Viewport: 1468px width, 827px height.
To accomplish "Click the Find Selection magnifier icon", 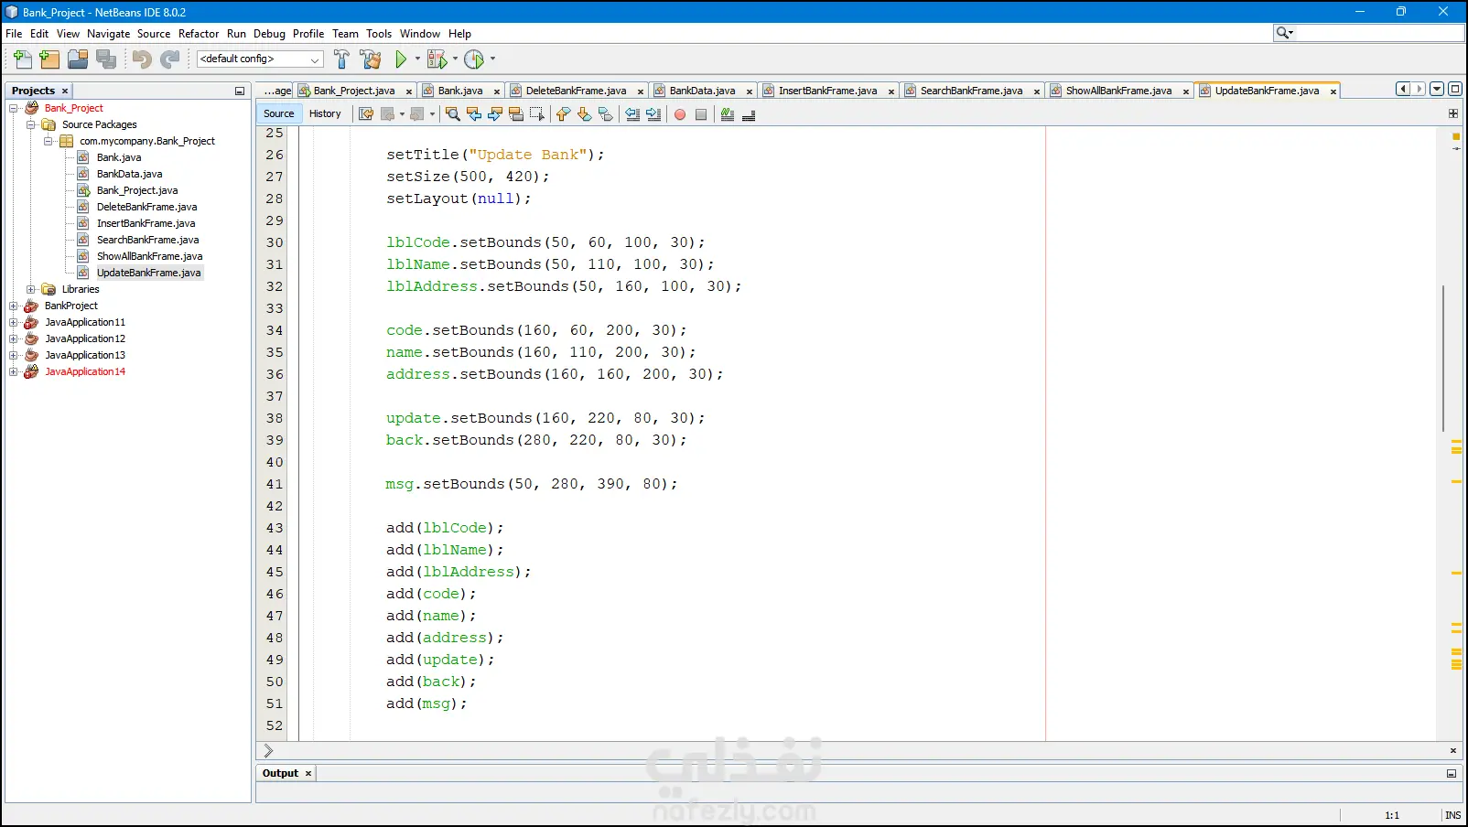I will coord(452,114).
